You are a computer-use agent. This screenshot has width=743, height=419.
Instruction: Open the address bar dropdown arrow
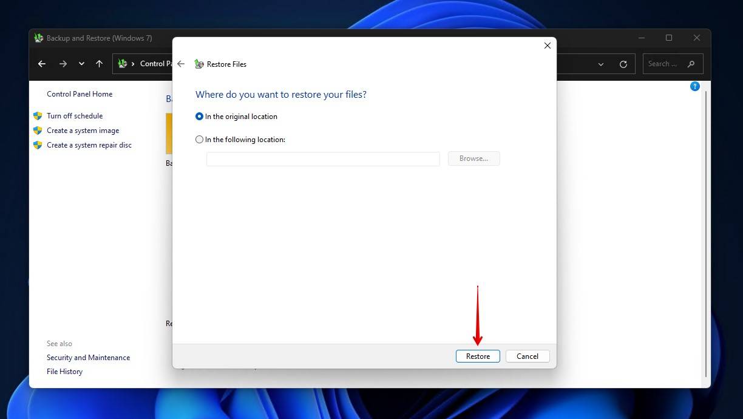pos(601,64)
